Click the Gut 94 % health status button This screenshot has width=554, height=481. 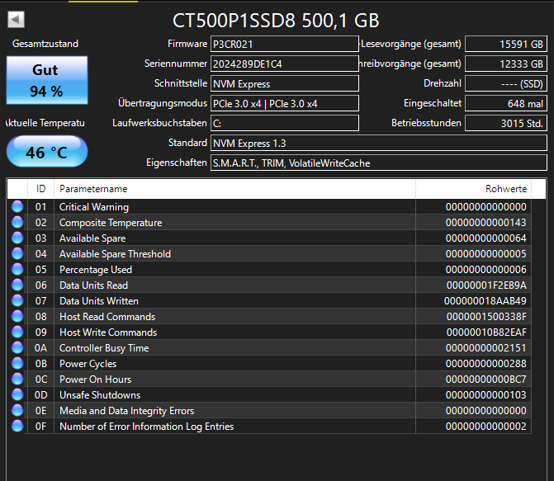(x=47, y=80)
